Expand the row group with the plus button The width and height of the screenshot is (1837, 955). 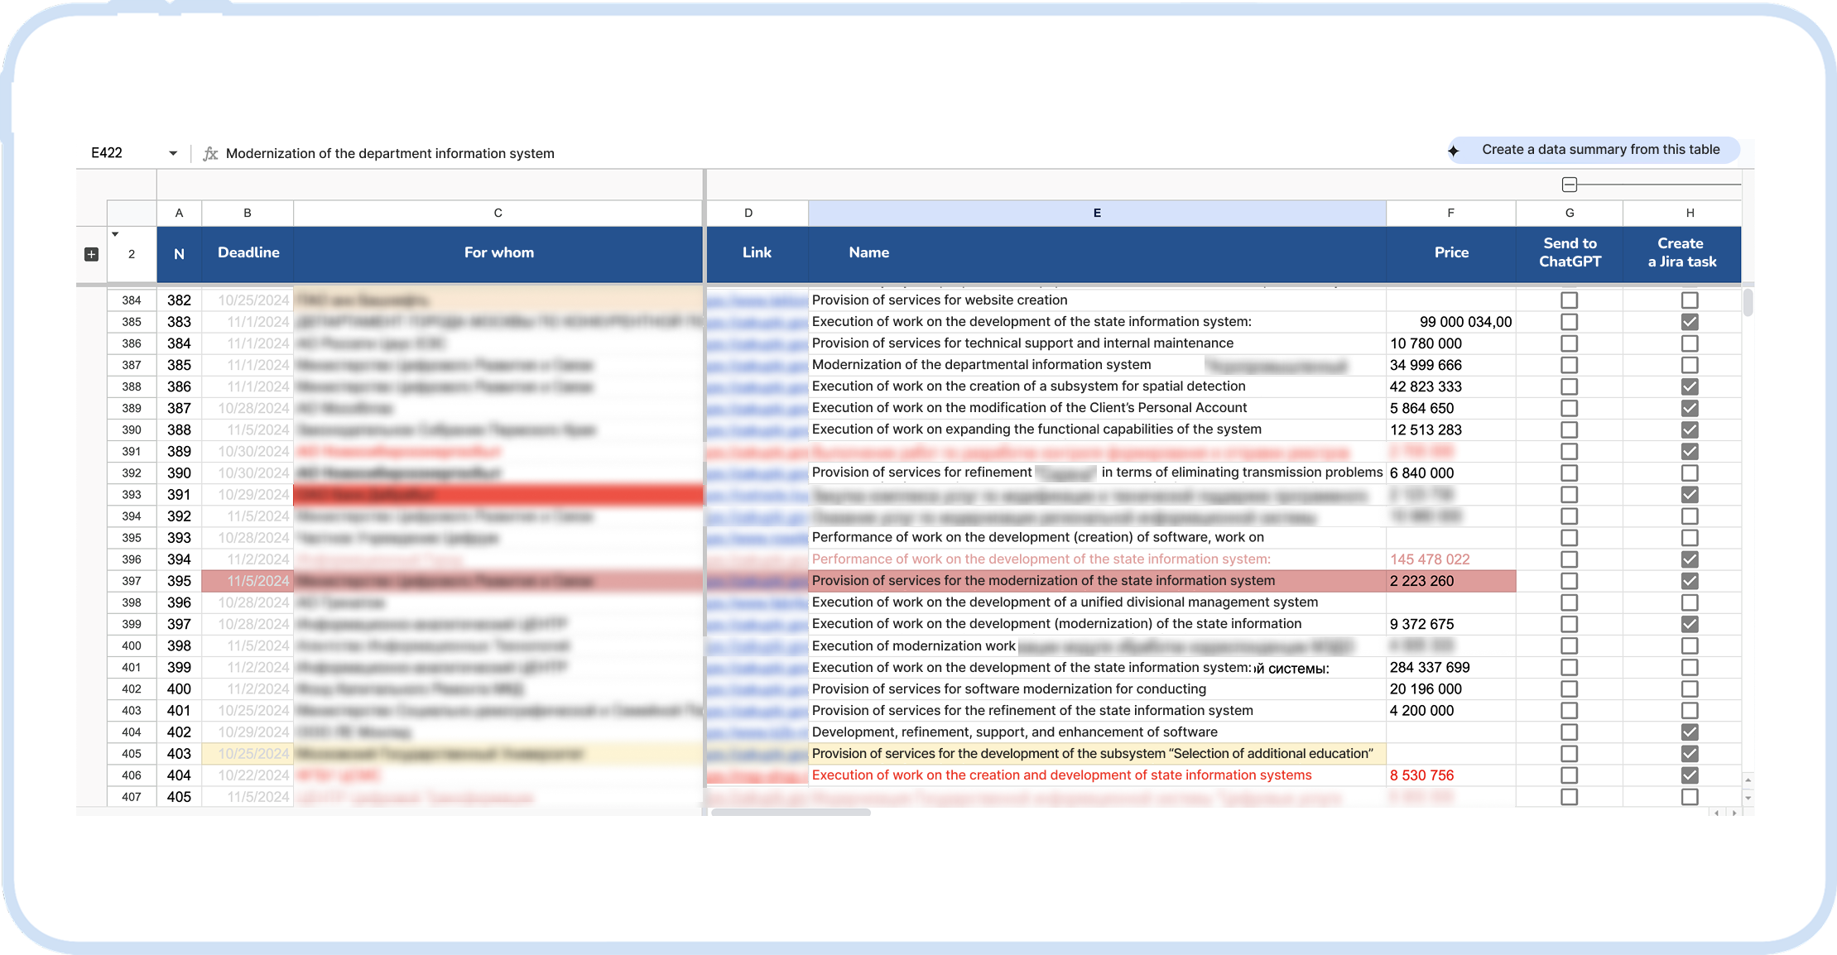91,254
